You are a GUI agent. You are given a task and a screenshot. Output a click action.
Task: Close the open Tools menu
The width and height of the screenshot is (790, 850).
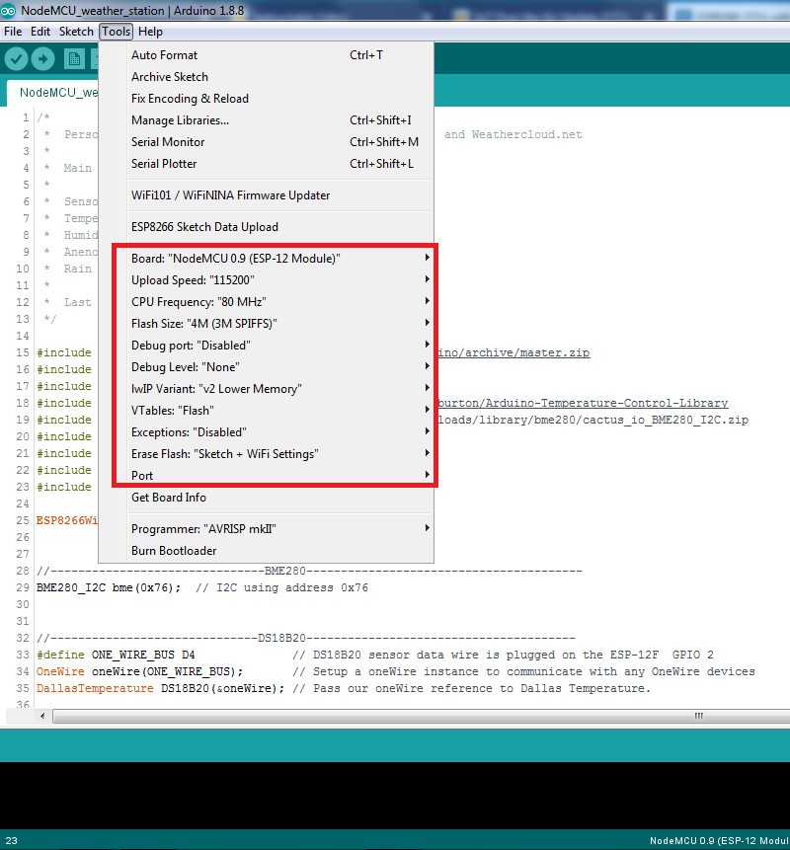(x=117, y=32)
